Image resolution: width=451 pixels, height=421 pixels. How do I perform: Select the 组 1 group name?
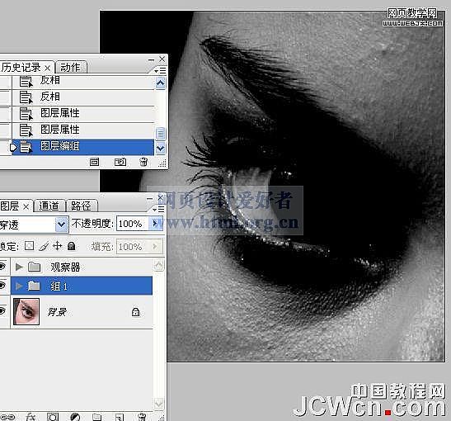pyautogui.click(x=59, y=286)
